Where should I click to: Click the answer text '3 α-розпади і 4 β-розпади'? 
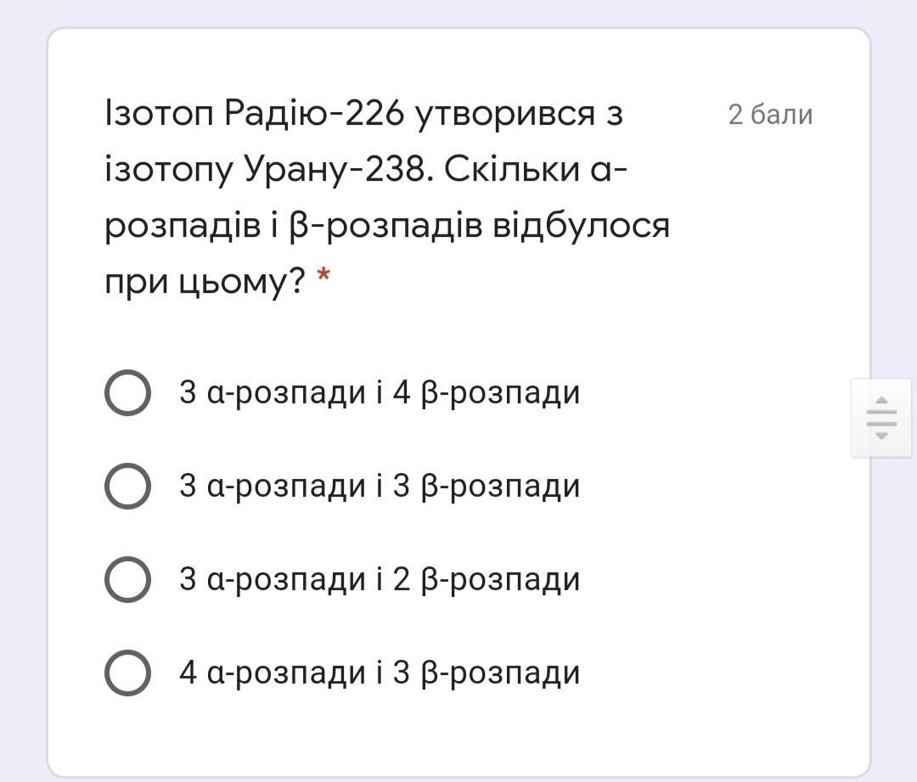point(379,393)
